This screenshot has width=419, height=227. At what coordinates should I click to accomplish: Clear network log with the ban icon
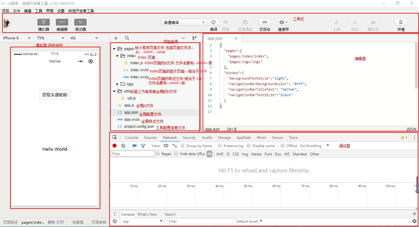(123, 146)
